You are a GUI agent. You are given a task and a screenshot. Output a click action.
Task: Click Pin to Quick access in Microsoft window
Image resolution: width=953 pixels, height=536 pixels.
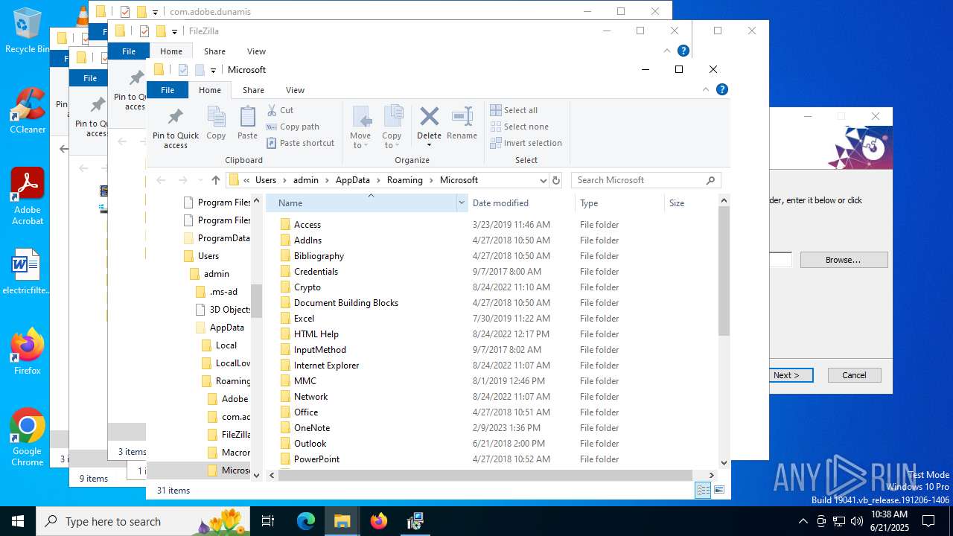tap(176, 128)
